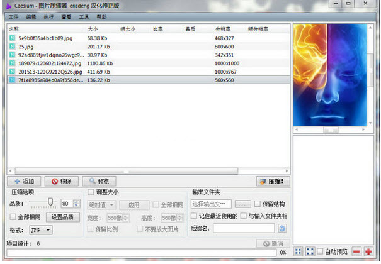381x264 pixels.
Task: Enable the 调整大小 (Resize) checkbox
Action: pos(91,192)
